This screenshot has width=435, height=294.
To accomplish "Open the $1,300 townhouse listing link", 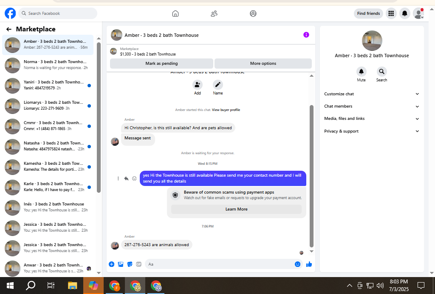I will click(148, 54).
